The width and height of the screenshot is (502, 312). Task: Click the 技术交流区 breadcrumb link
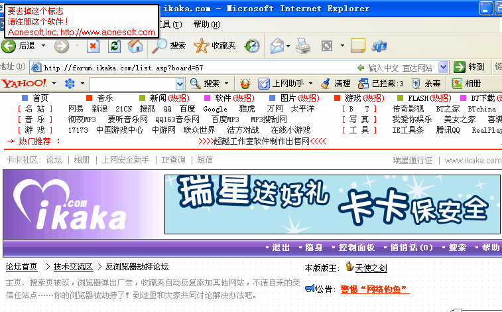click(x=73, y=267)
